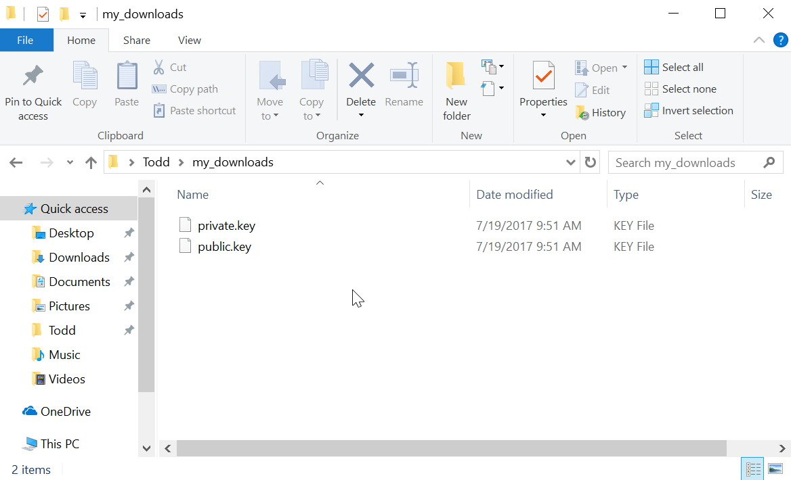Go back with the Back arrow
Viewport: 791px width, 480px height.
coord(16,163)
